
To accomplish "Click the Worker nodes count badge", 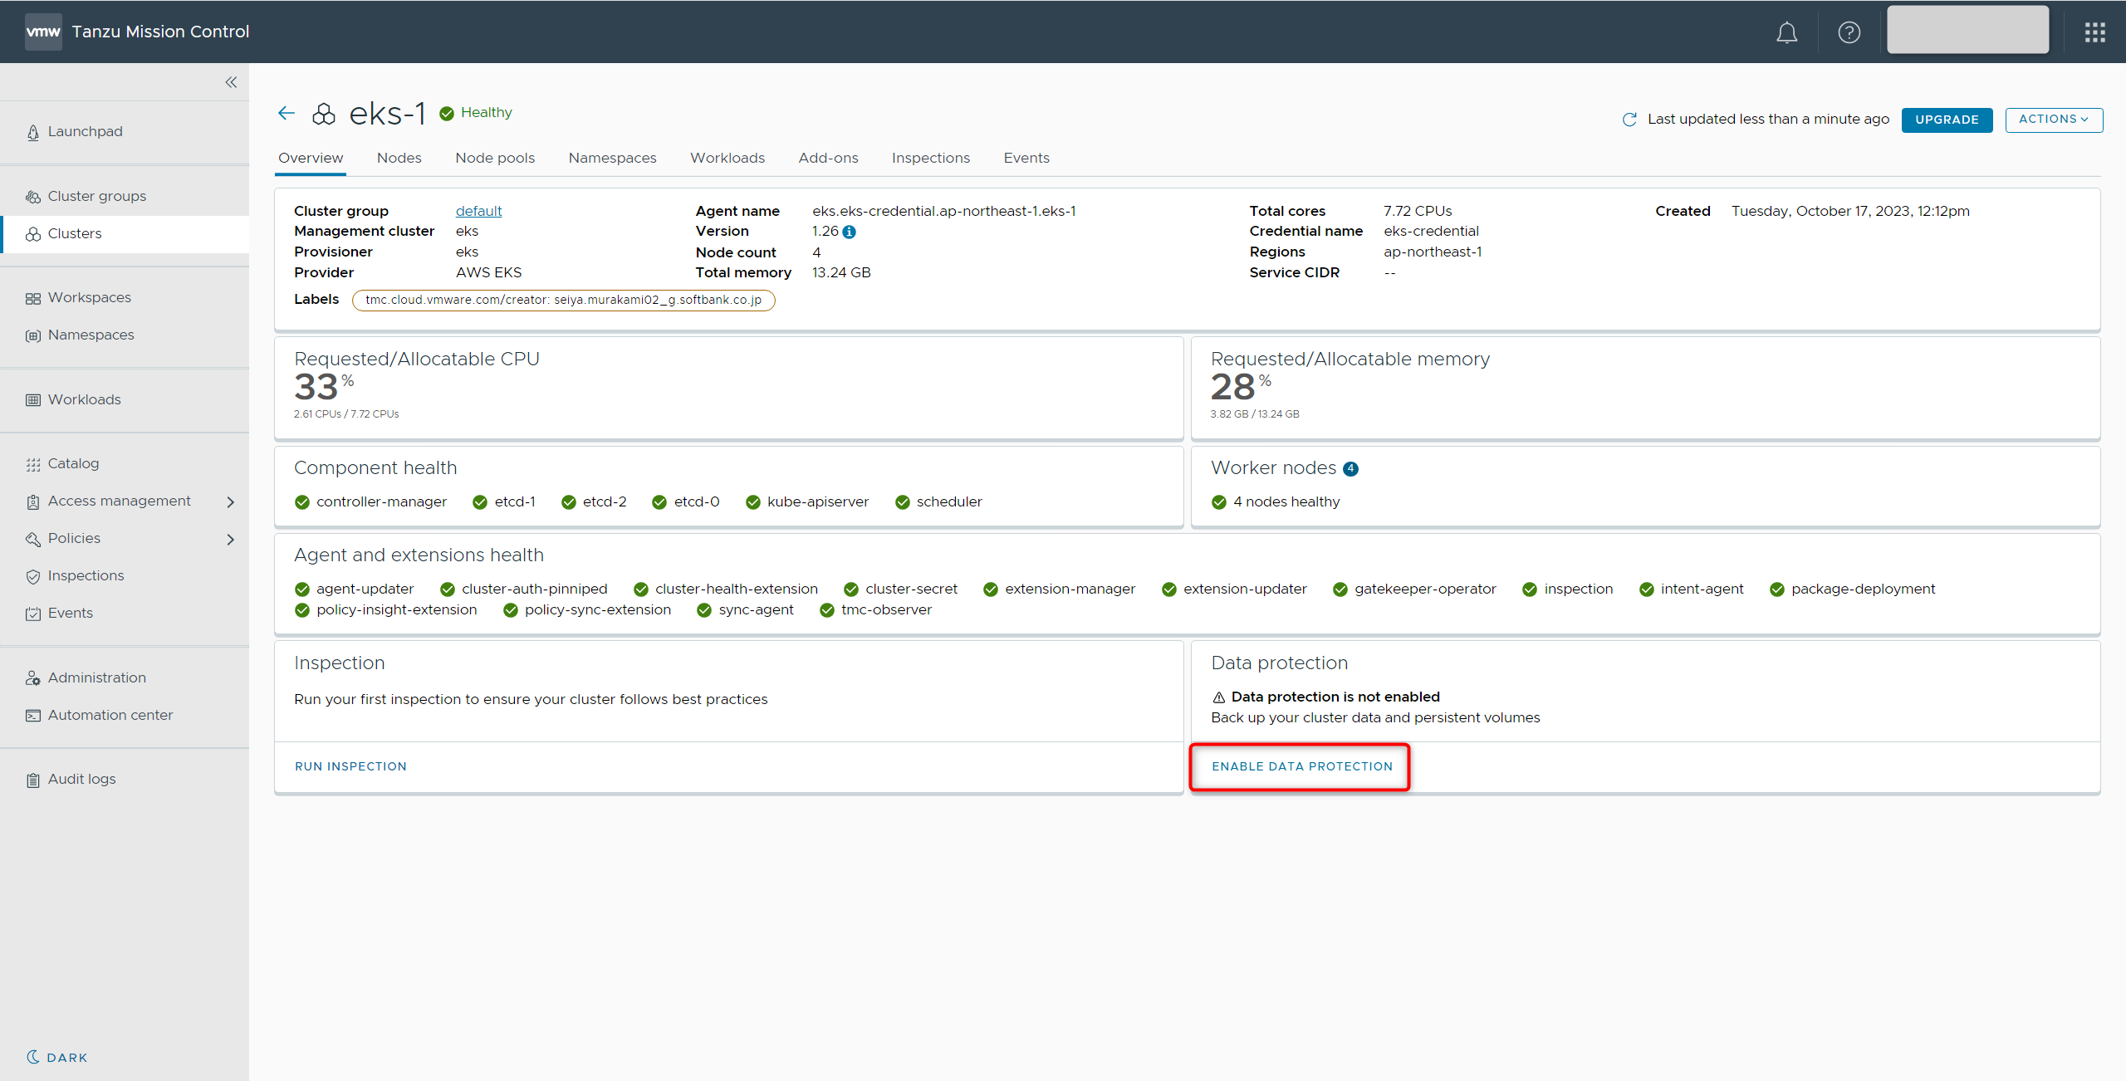I will (1351, 469).
